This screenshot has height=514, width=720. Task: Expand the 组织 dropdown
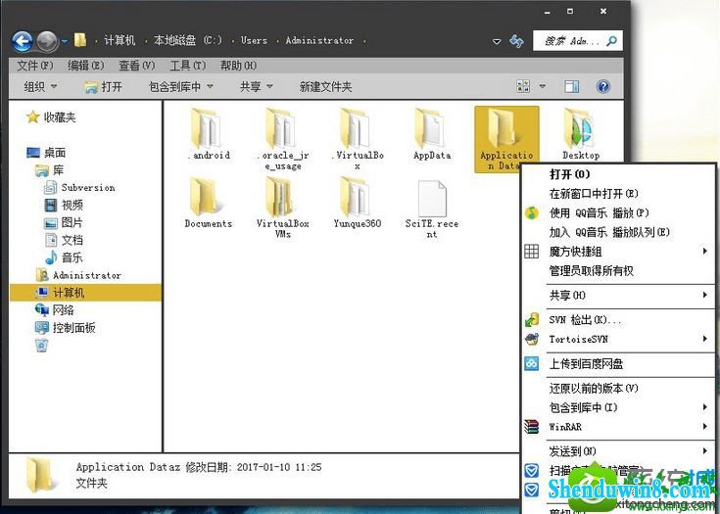tap(40, 86)
